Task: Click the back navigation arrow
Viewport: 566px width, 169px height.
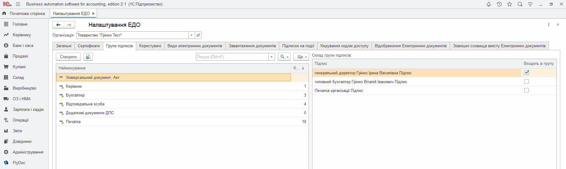Action: tap(58, 25)
